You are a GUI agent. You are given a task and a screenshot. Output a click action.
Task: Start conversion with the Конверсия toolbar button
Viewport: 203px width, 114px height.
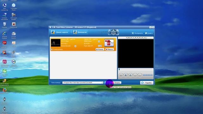coord(80,32)
